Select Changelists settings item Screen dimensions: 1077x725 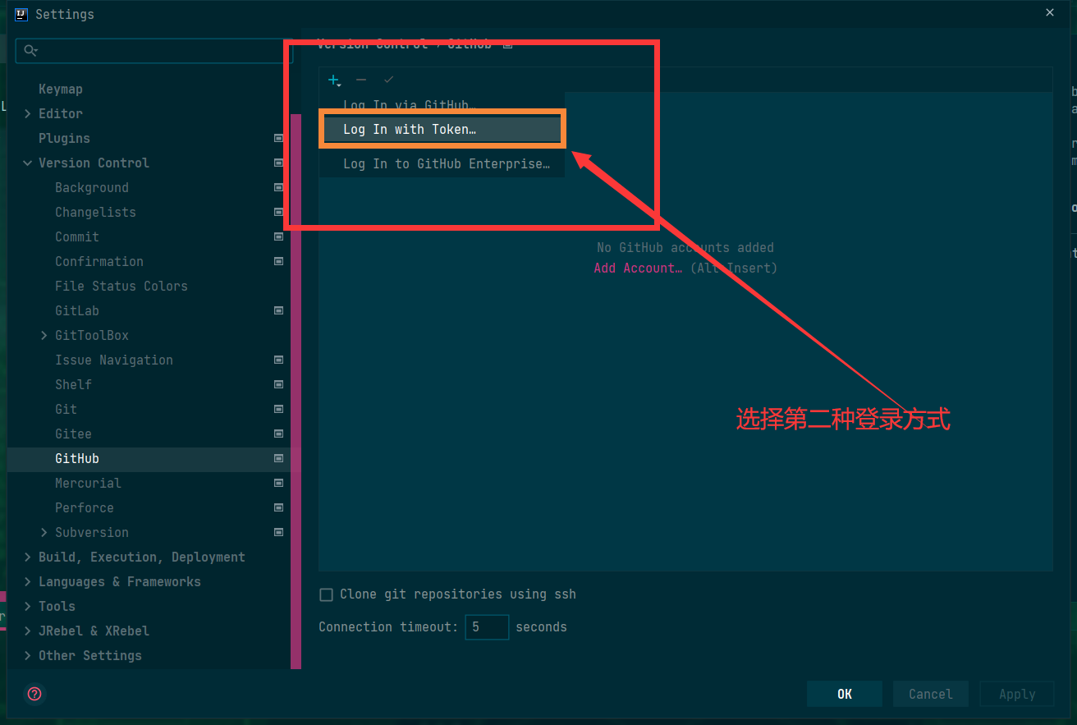pyautogui.click(x=95, y=212)
